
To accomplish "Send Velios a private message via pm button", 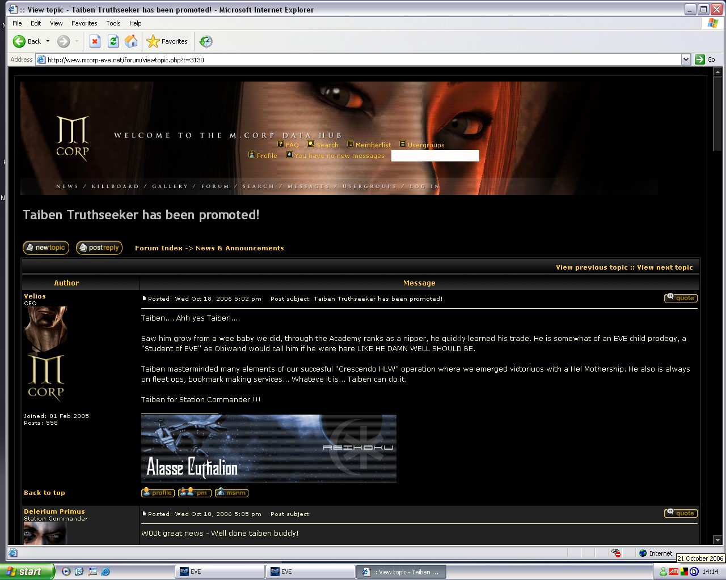I will tap(195, 493).
